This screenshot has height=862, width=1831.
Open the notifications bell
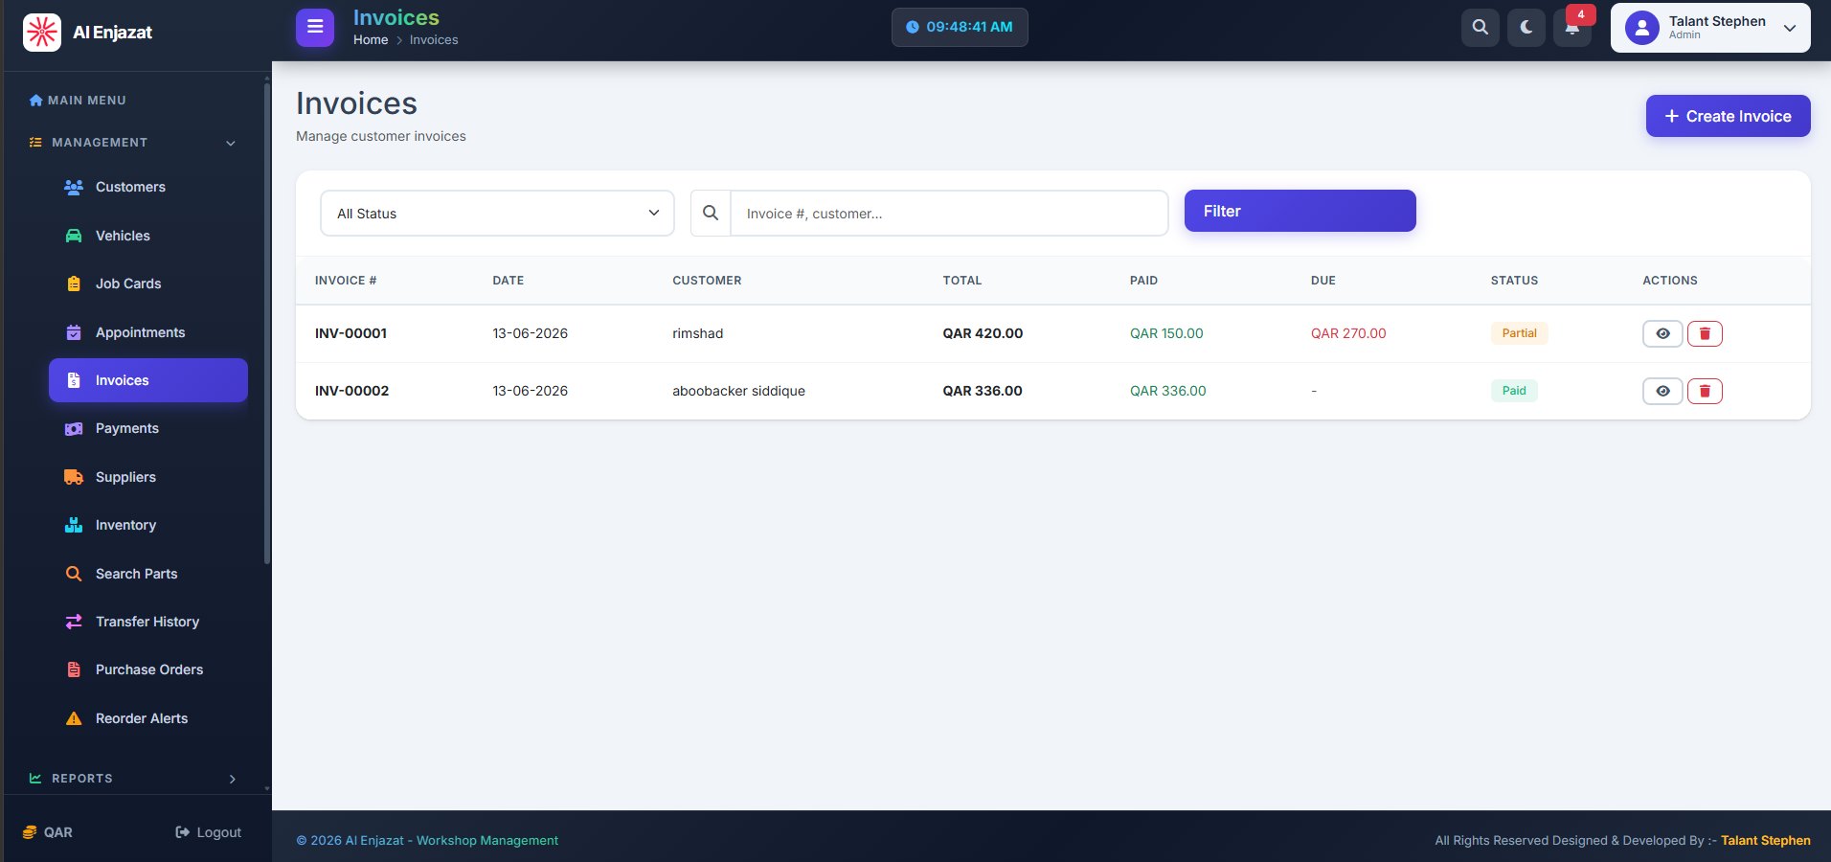coord(1572,28)
